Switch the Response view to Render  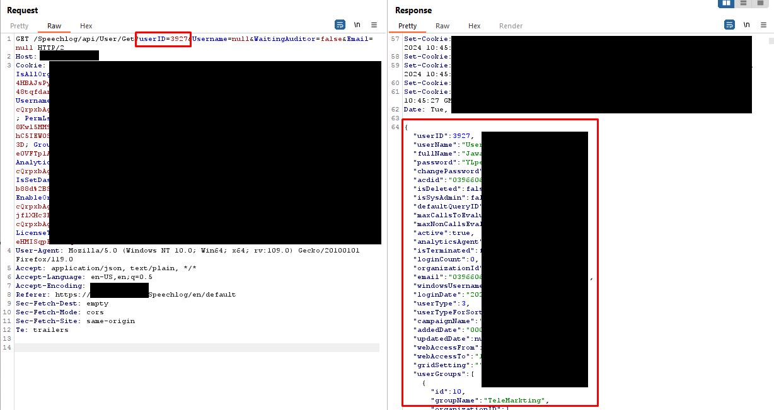(511, 26)
